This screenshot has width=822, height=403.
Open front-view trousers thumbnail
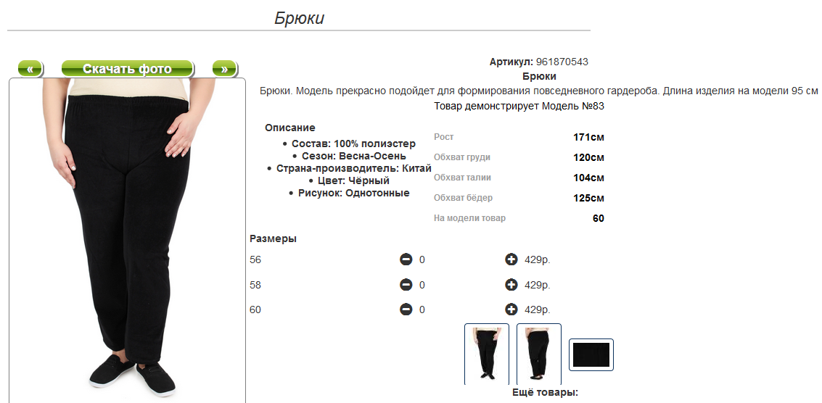[487, 354]
